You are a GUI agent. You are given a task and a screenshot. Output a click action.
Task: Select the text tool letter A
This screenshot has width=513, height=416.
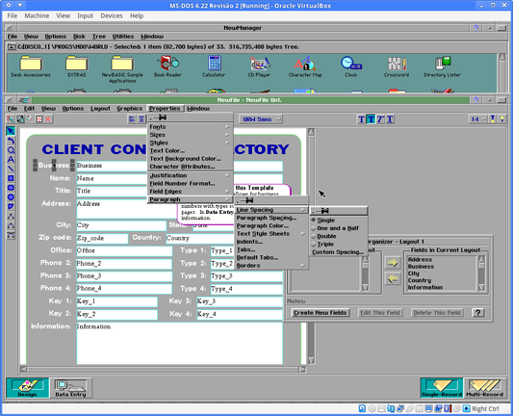coord(11,160)
